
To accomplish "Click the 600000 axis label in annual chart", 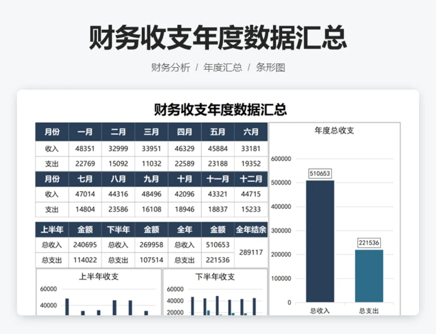I will (281, 159).
